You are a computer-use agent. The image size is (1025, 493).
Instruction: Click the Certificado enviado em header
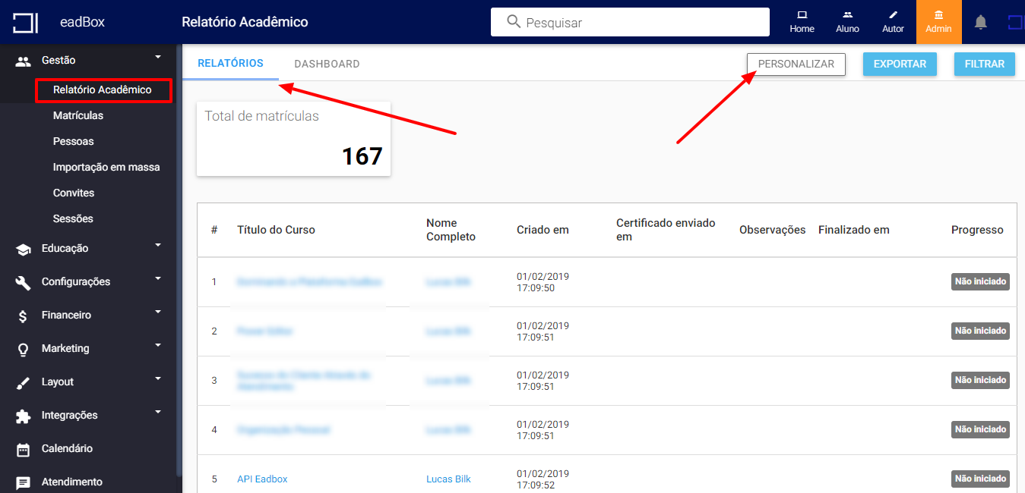pyautogui.click(x=666, y=230)
